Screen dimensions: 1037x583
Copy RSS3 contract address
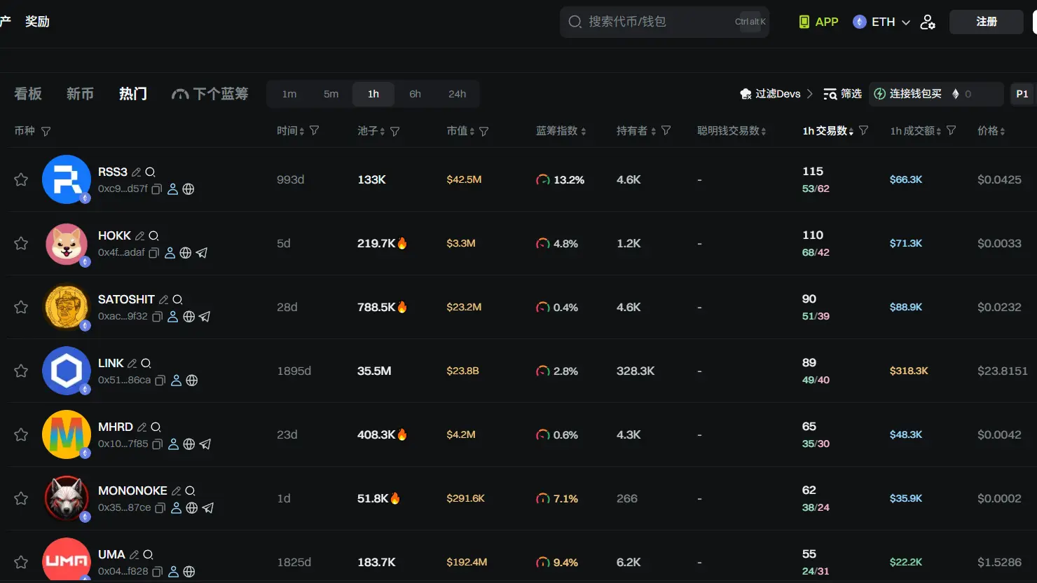(157, 189)
